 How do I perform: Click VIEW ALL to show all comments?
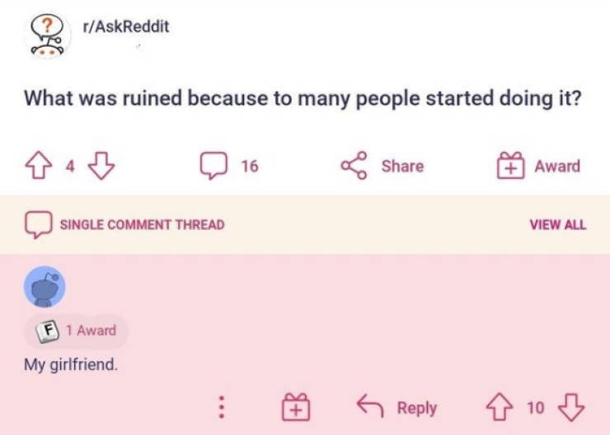[558, 224]
